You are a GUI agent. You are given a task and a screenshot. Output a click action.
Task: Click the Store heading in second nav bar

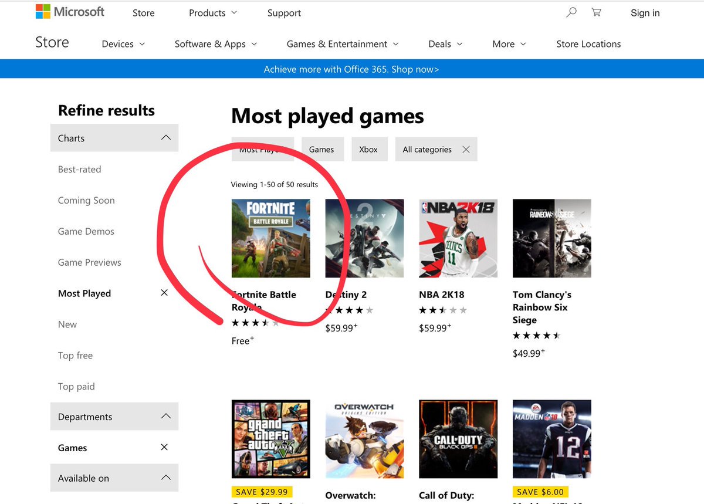click(52, 42)
